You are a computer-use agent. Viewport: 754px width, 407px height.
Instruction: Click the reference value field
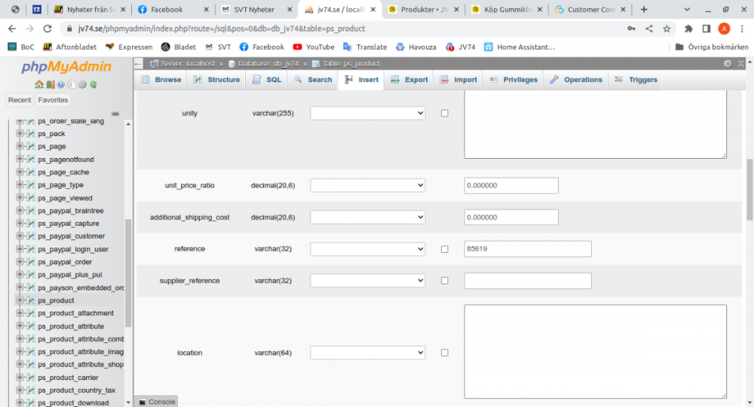(x=528, y=249)
